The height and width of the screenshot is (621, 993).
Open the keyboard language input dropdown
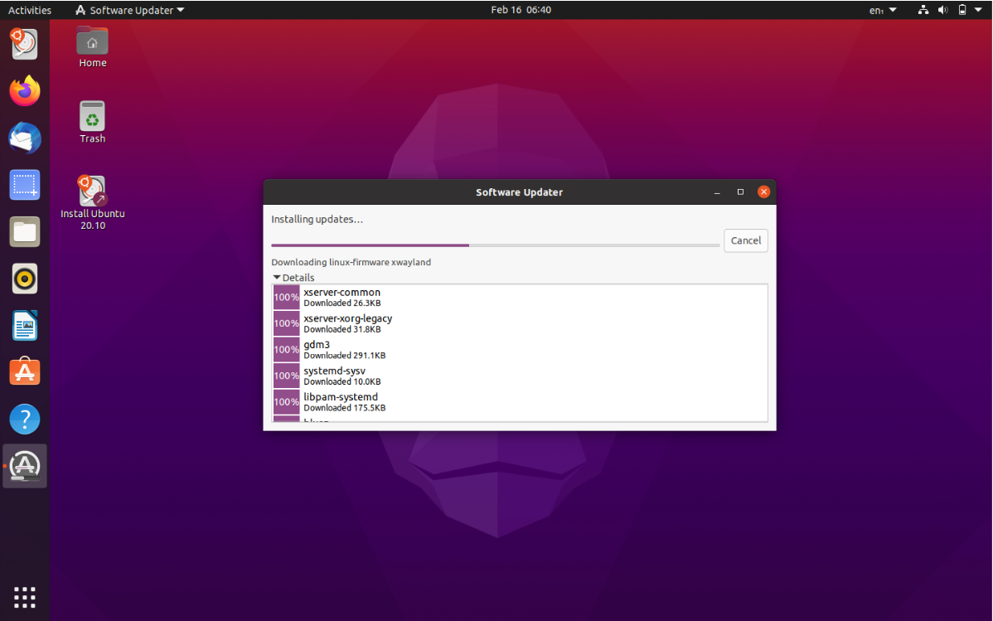pyautogui.click(x=883, y=10)
